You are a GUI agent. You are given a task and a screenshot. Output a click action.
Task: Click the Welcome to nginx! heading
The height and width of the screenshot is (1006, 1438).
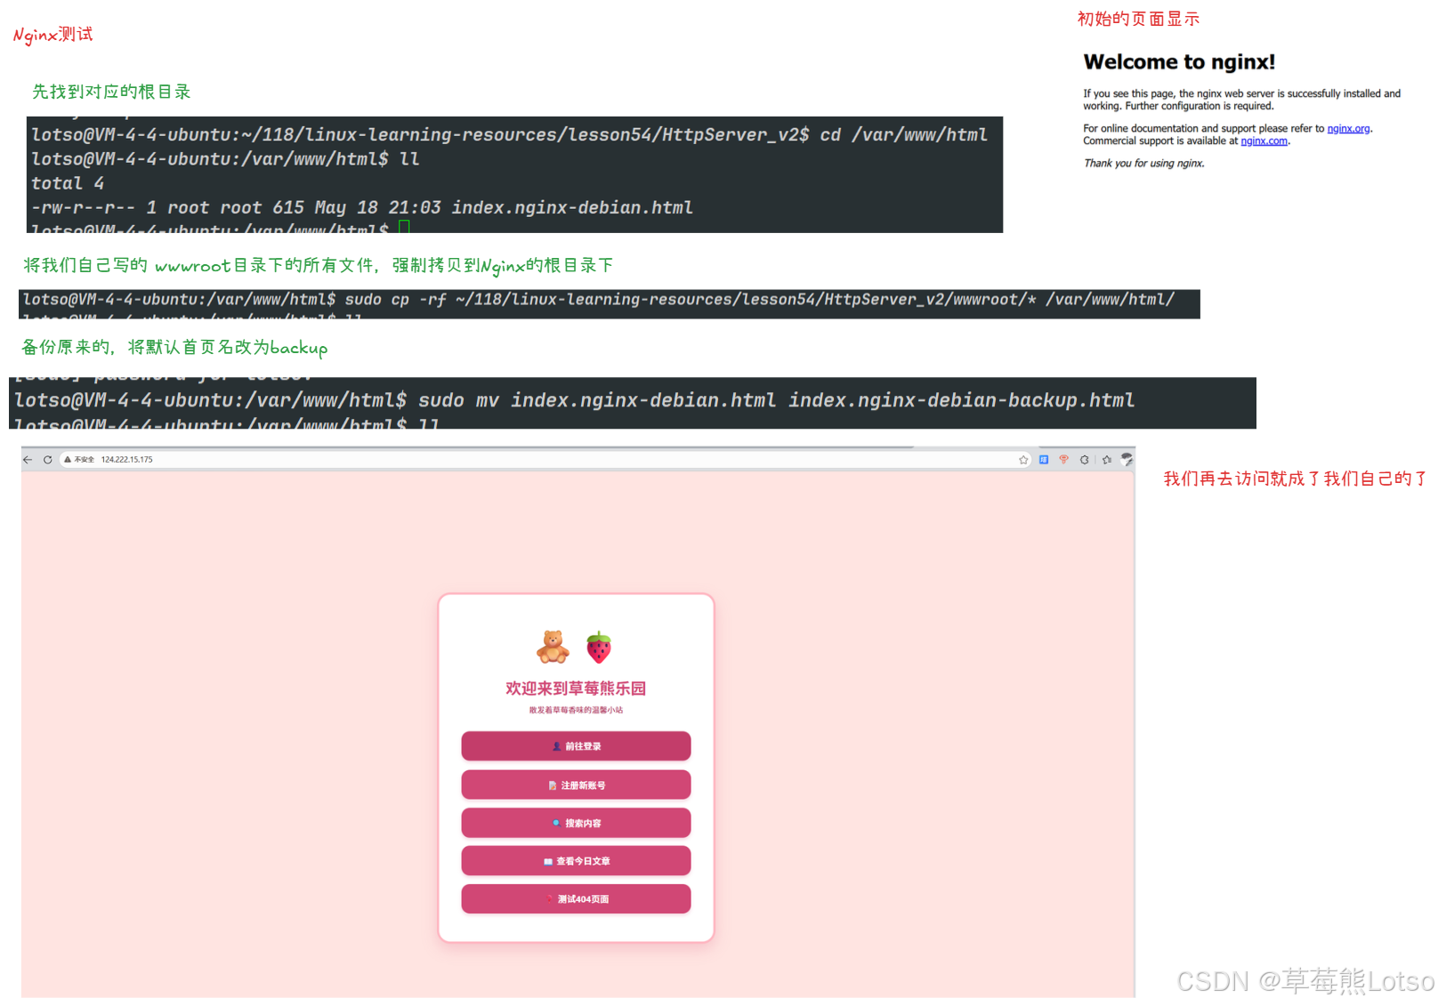(1179, 62)
